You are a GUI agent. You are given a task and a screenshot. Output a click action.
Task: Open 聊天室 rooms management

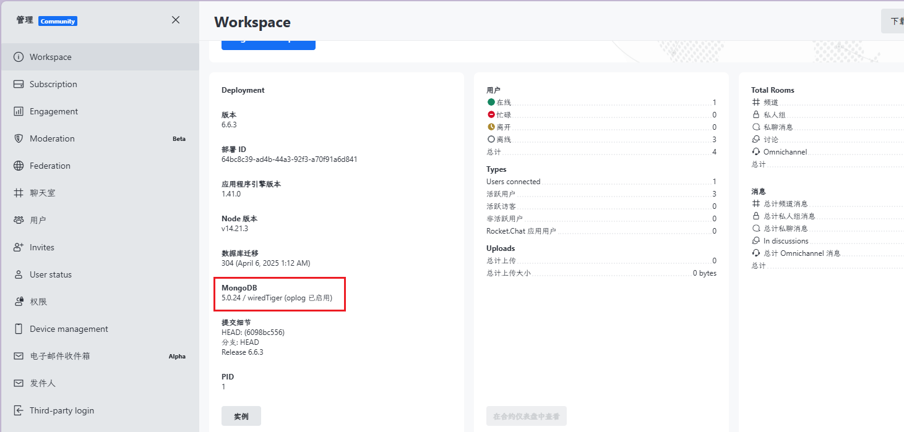click(x=100, y=193)
